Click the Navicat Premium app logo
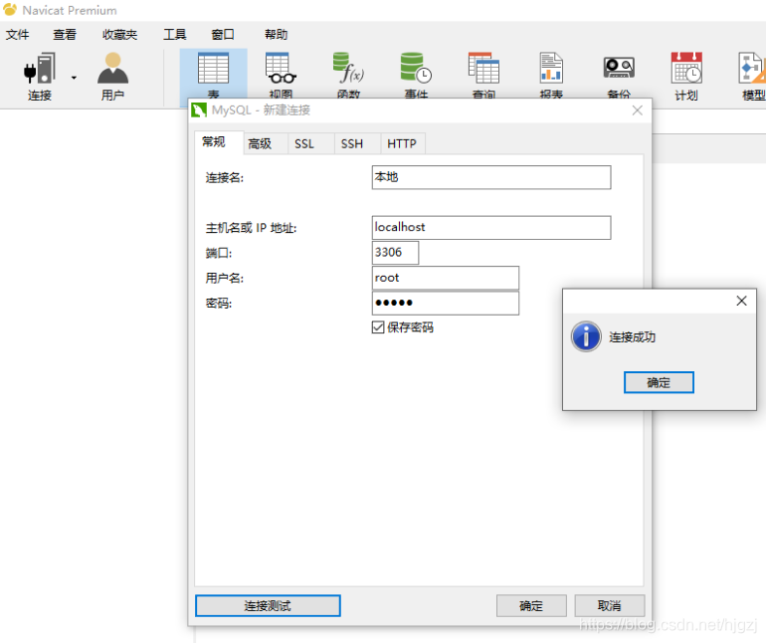This screenshot has height=643, width=766. coord(10,10)
